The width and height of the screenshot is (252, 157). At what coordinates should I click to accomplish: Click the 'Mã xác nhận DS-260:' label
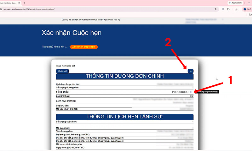(67, 109)
